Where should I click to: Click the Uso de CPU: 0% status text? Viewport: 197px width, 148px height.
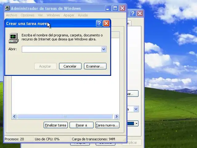click(47, 139)
